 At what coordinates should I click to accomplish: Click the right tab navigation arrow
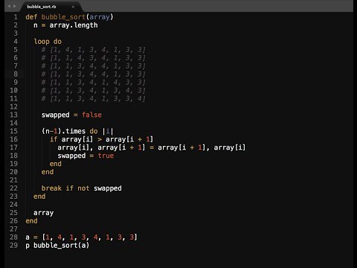tap(15, 6)
